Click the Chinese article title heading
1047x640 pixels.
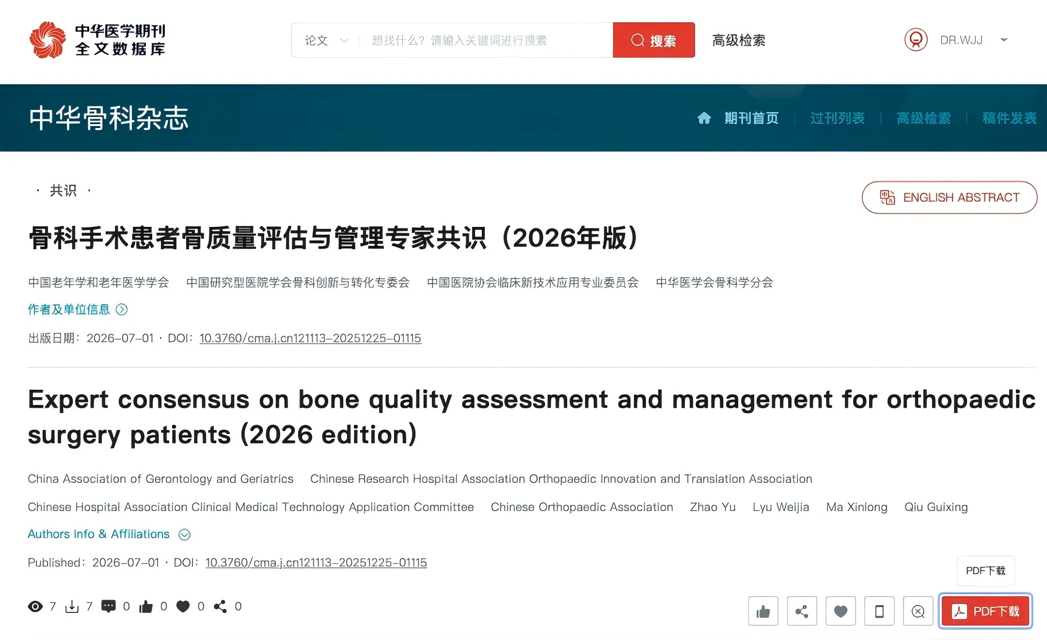(333, 238)
